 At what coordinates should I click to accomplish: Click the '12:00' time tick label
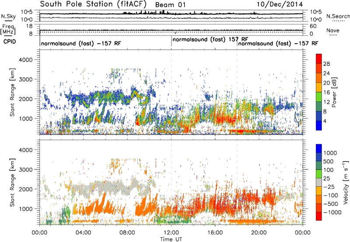[x=171, y=233]
